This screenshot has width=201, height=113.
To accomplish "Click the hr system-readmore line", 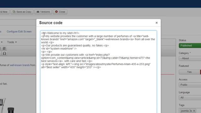I will (59, 49).
